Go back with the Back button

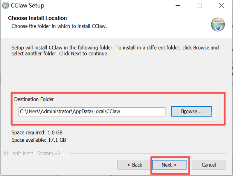pos(135,165)
